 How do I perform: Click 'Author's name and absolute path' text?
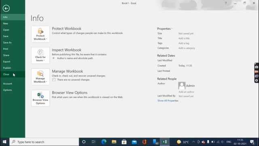[x=75, y=58]
